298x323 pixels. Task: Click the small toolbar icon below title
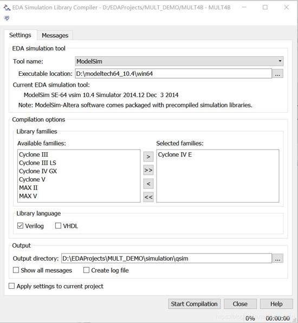click(x=7, y=18)
